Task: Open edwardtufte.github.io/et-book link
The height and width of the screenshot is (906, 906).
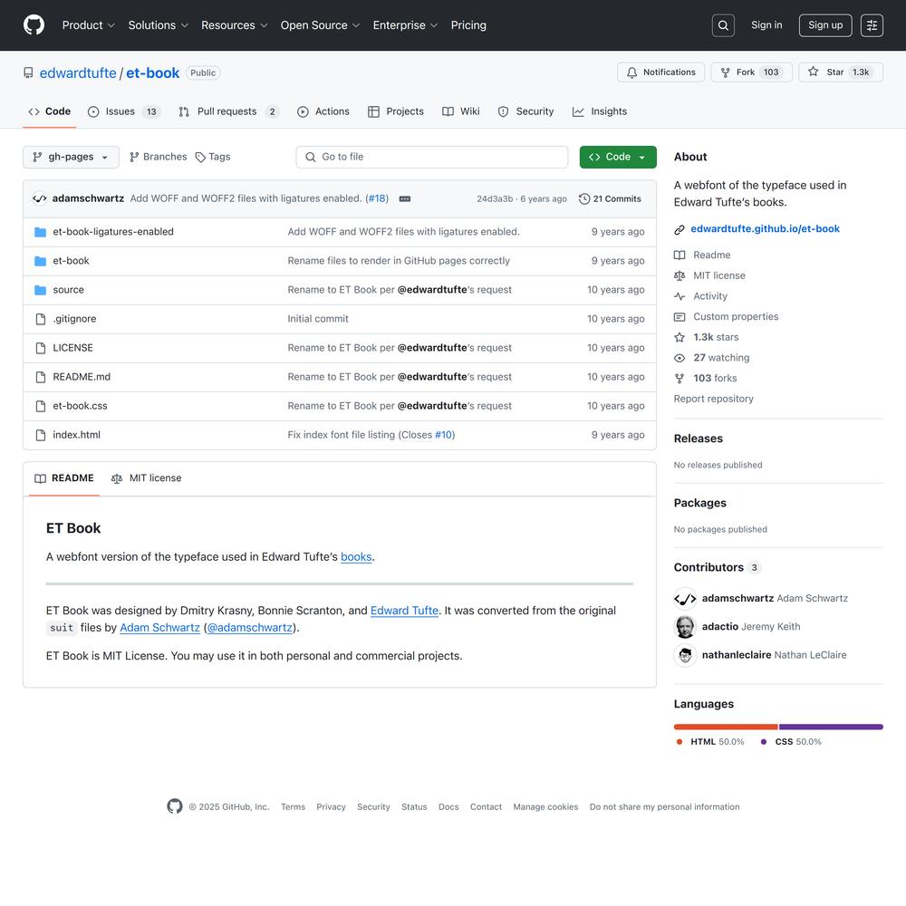Action: coord(765,229)
